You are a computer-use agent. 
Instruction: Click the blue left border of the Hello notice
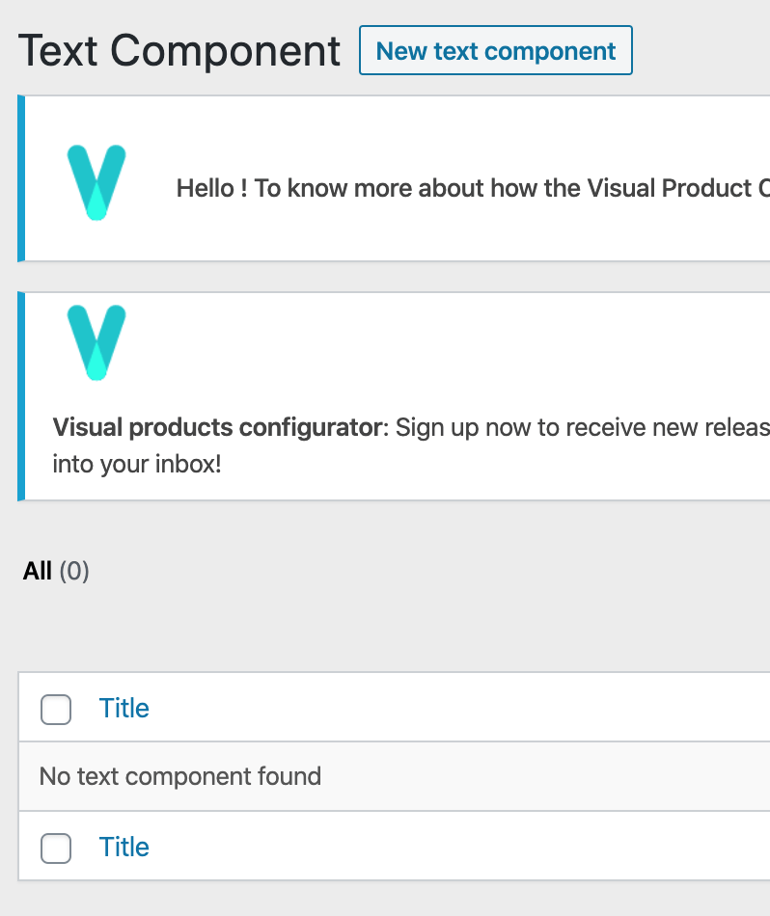21,178
